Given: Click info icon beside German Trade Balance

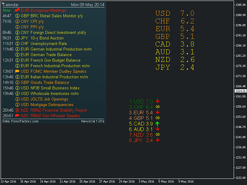Looking at the screenshot, I should (x=17, y=55).
